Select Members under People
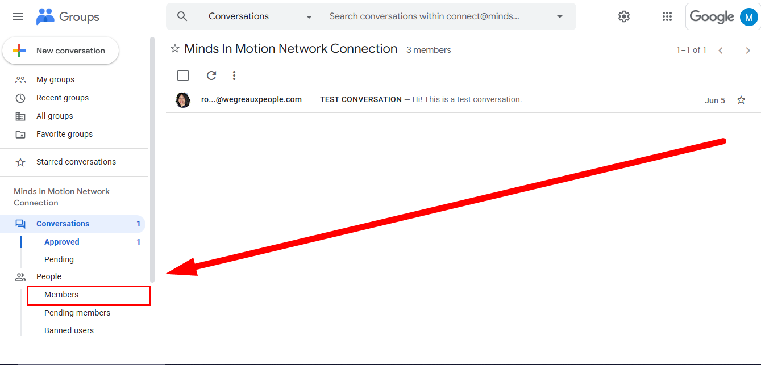 61,295
